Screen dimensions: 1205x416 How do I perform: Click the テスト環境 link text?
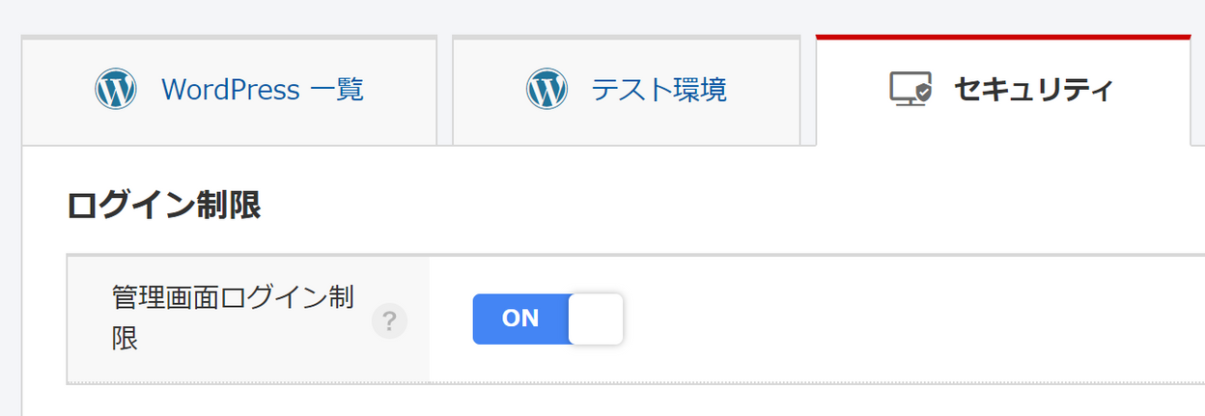coord(659,90)
